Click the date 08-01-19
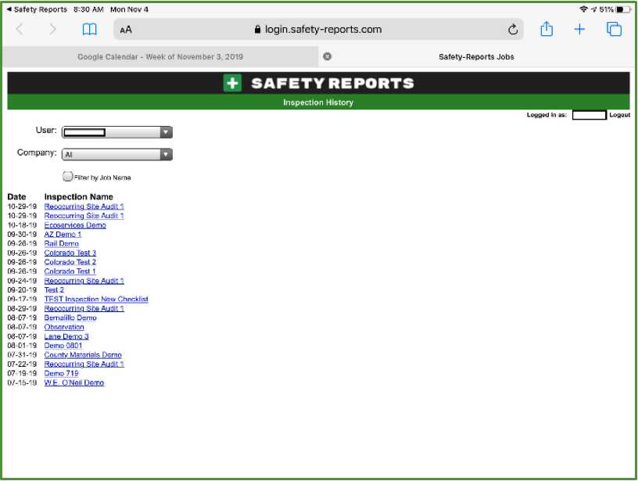The image size is (638, 481). [x=22, y=346]
